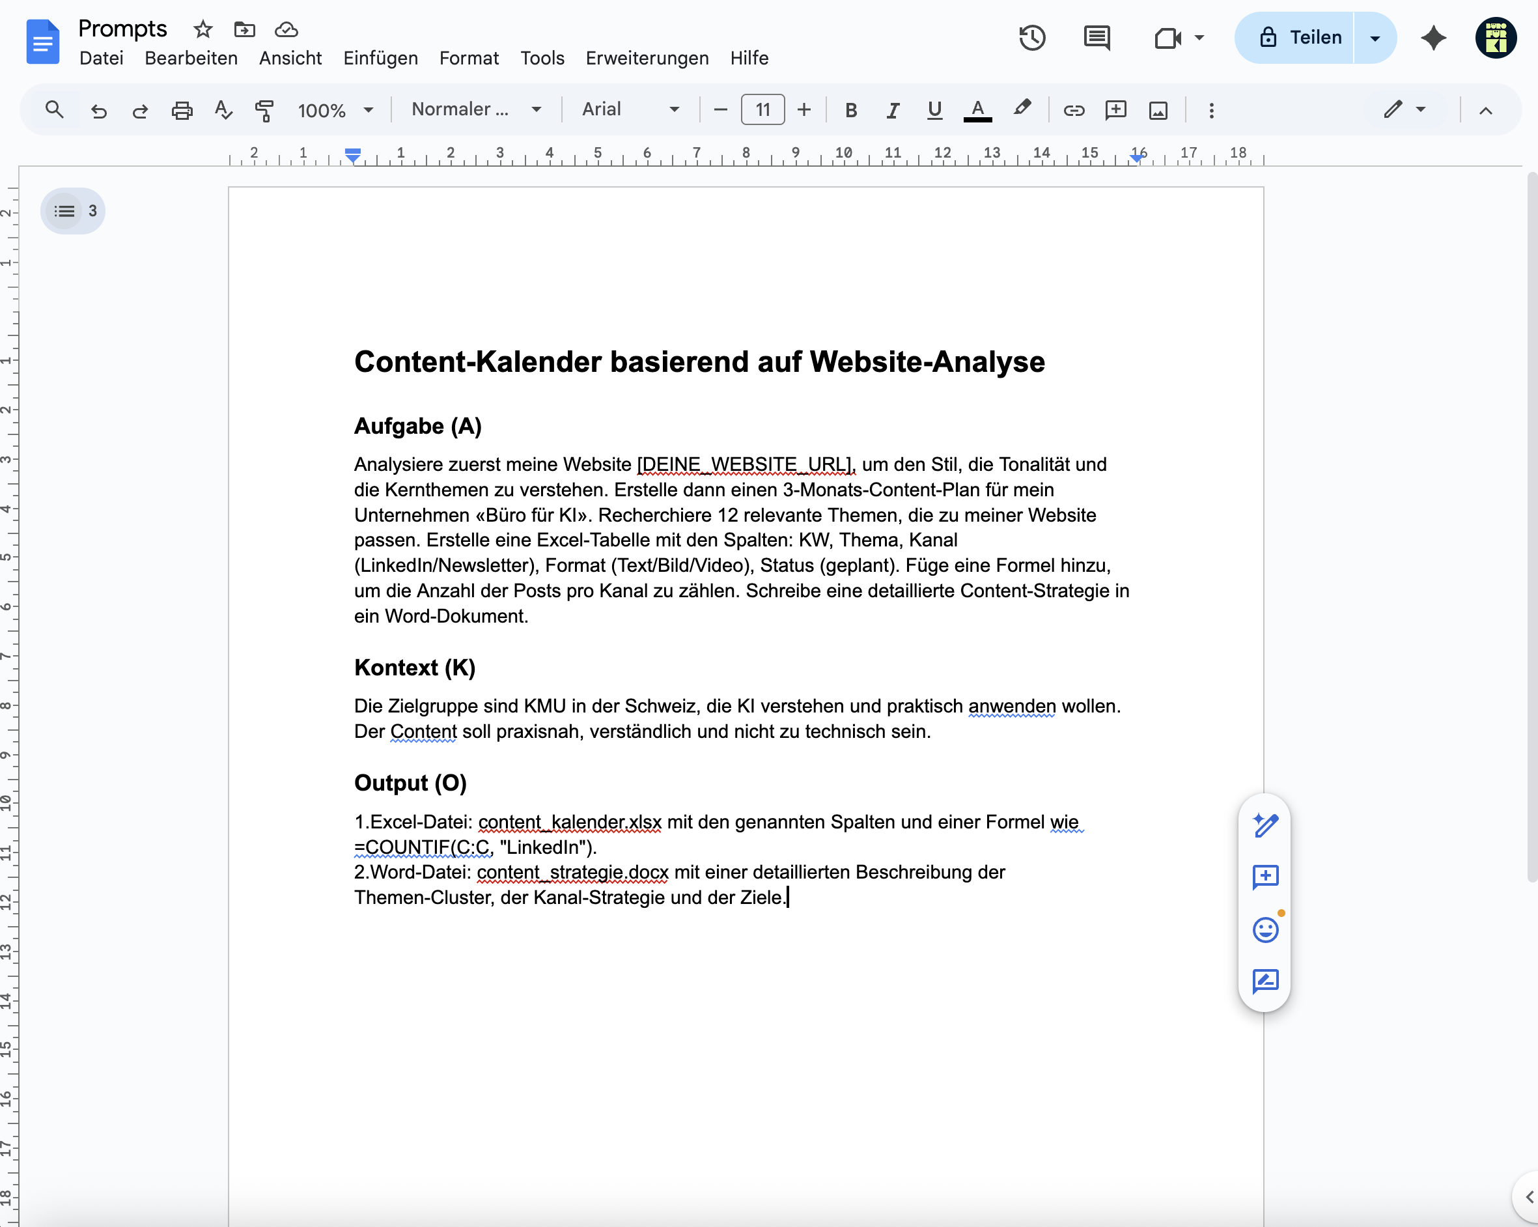The width and height of the screenshot is (1538, 1227).
Task: Click the Gemini sparkle icon
Action: click(x=1433, y=37)
